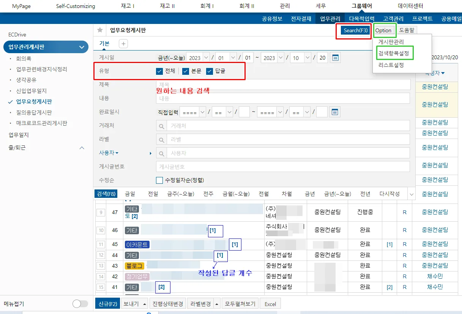Open the calendar picker for 완료일시
This screenshot has width=462, height=314.
point(335,112)
